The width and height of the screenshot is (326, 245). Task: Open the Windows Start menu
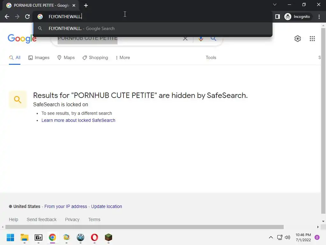pos(11,237)
